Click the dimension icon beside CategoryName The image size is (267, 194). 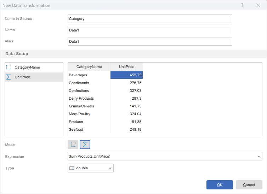9,67
